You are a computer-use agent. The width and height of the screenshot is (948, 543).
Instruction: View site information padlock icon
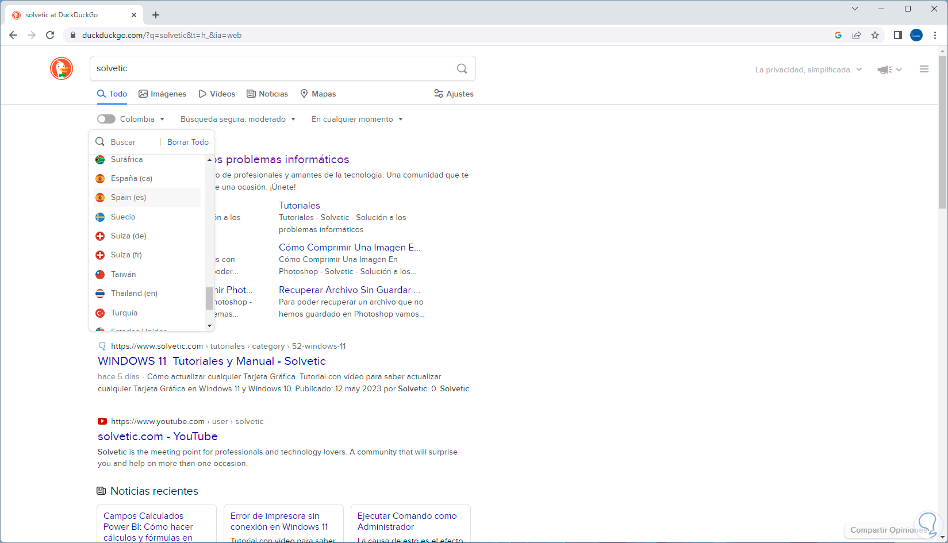[72, 35]
